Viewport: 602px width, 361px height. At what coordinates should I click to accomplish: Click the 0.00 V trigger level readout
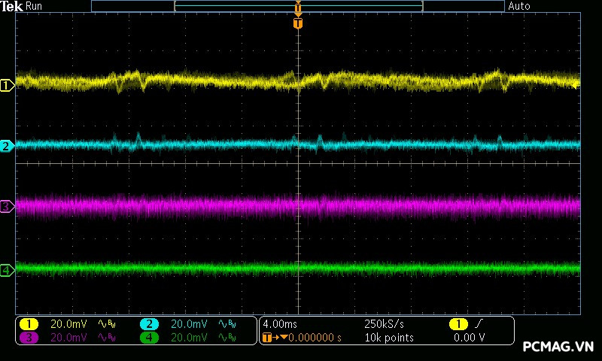point(470,338)
